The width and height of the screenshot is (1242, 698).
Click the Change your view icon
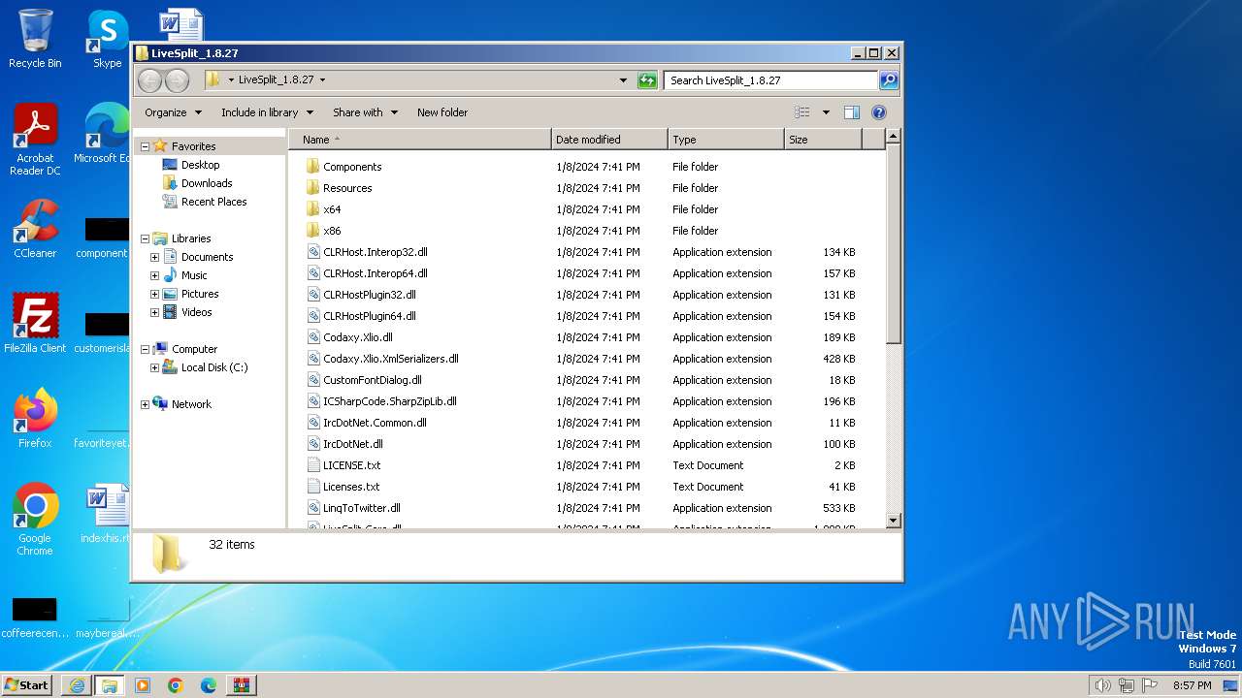pyautogui.click(x=802, y=112)
